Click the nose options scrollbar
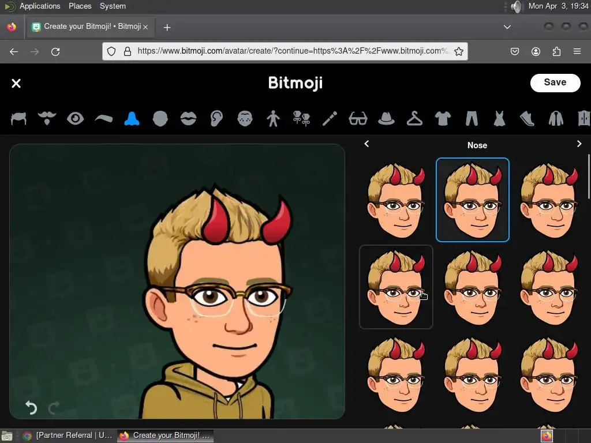Image resolution: width=591 pixels, height=443 pixels. click(x=589, y=176)
